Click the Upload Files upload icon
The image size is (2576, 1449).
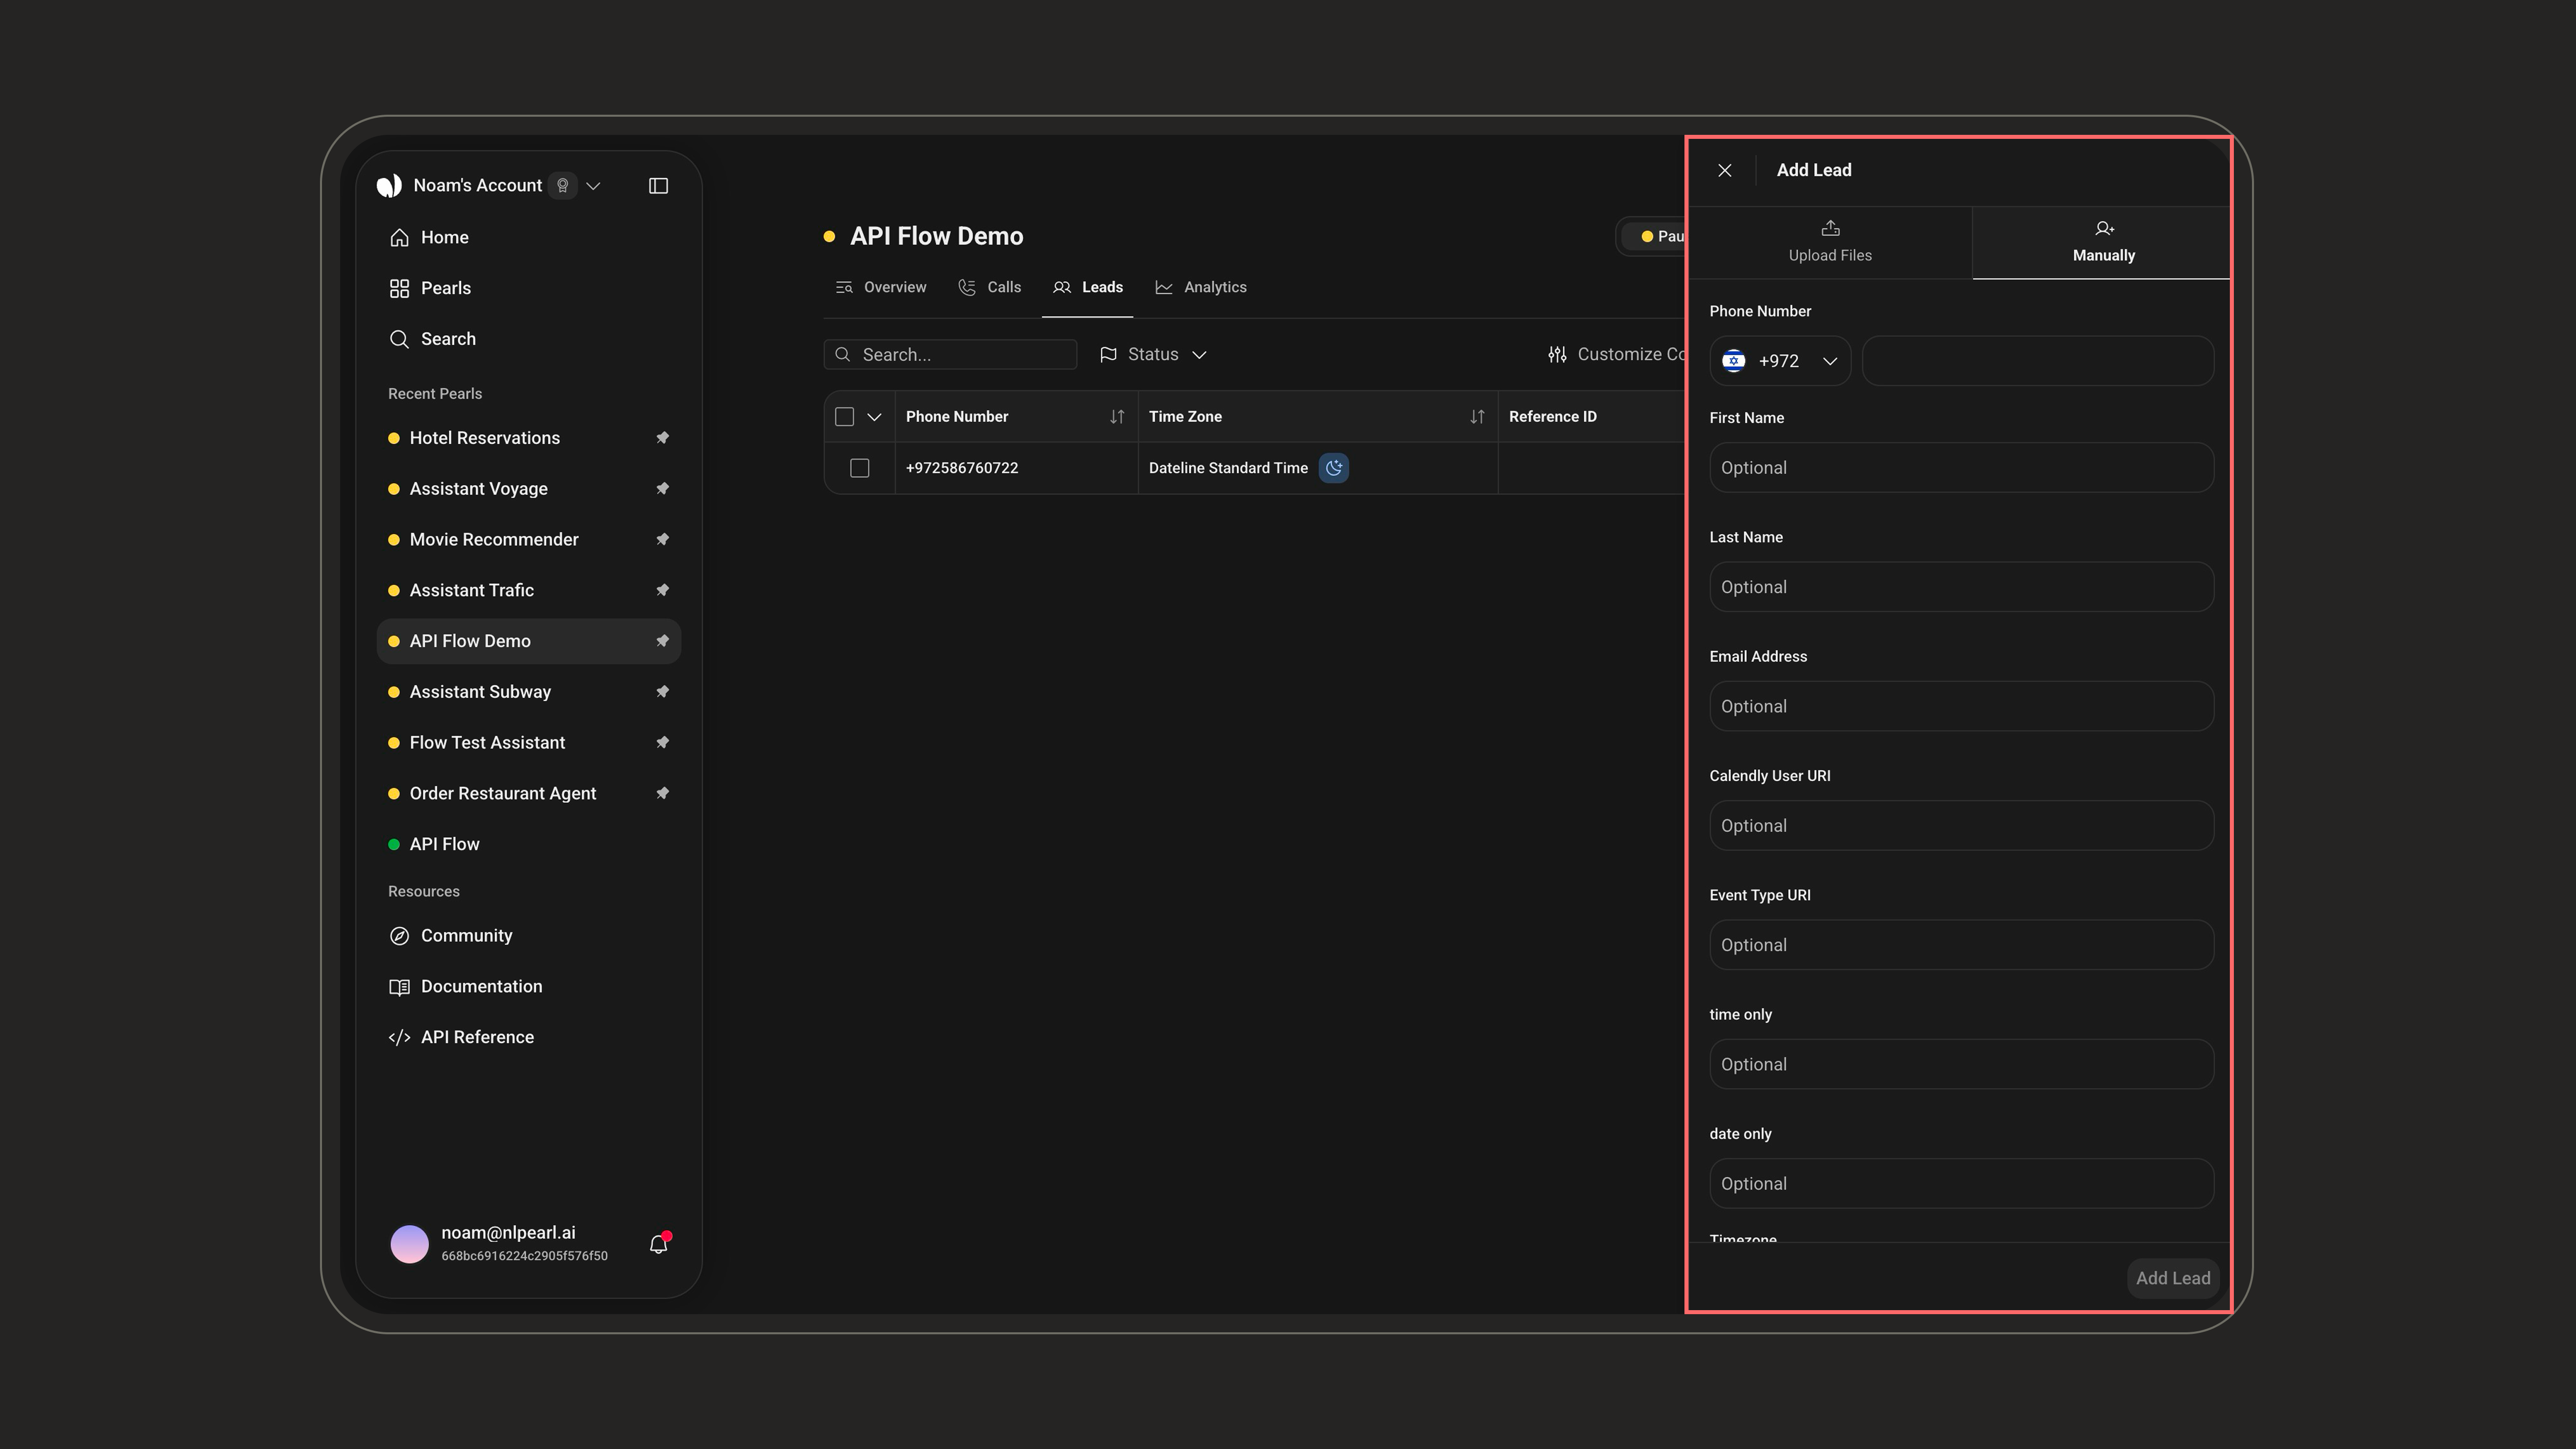1830,228
